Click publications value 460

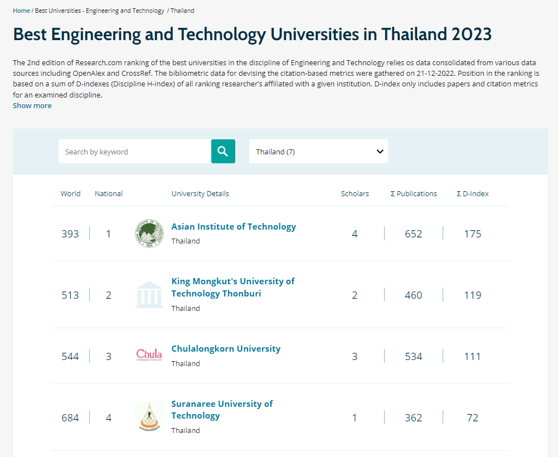(414, 295)
